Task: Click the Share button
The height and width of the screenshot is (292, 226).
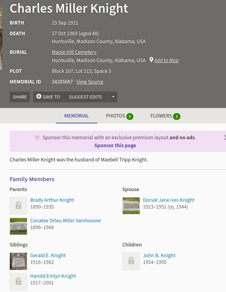Action: coord(20,97)
